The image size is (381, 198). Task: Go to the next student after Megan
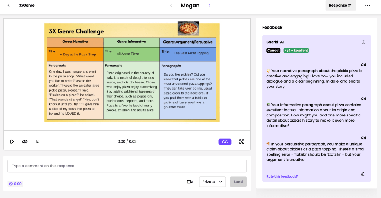[x=209, y=6]
